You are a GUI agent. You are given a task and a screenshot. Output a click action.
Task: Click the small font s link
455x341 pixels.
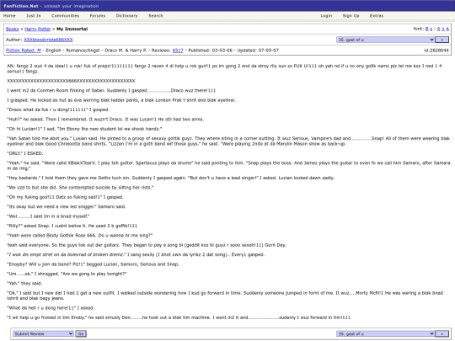(x=431, y=29)
